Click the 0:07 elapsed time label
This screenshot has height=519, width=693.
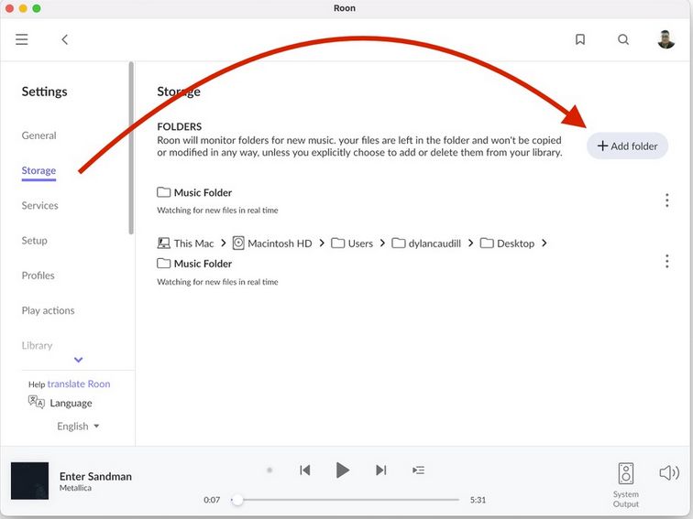tap(212, 500)
